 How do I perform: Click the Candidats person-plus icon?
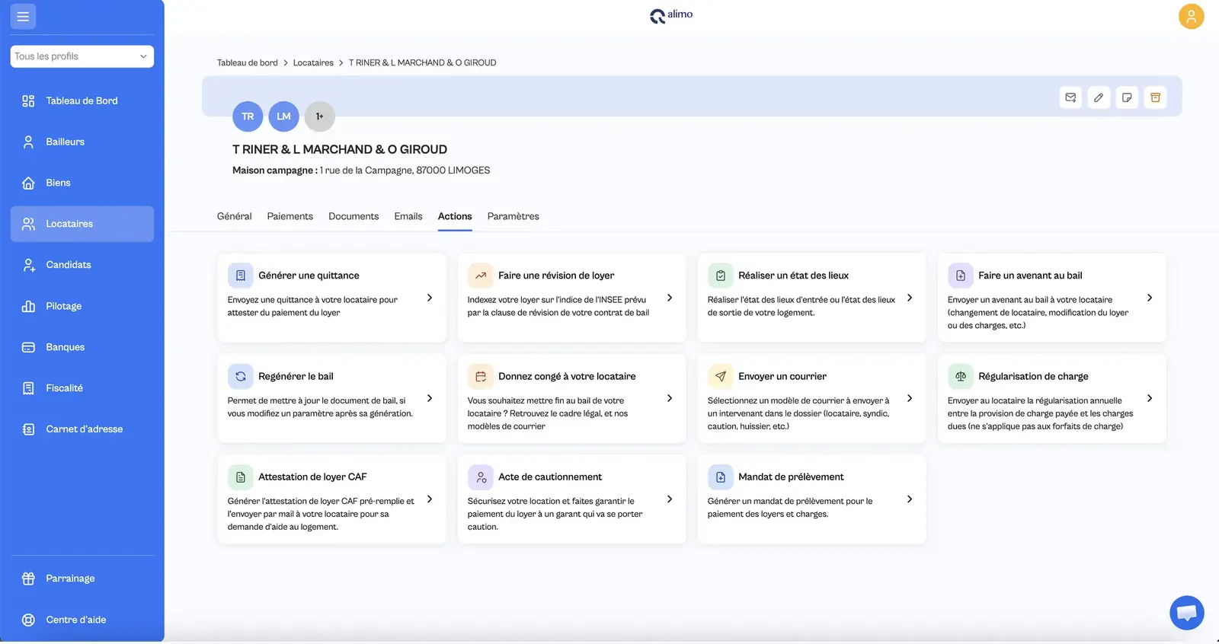click(28, 265)
